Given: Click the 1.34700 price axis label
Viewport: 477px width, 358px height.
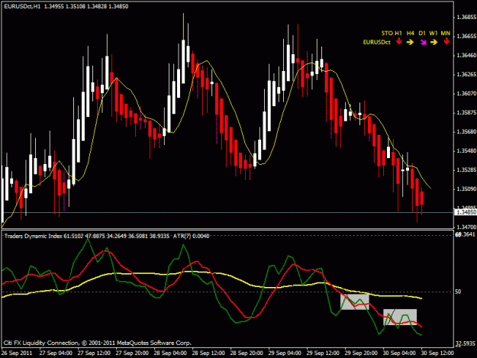Looking at the screenshot, I should (466, 227).
